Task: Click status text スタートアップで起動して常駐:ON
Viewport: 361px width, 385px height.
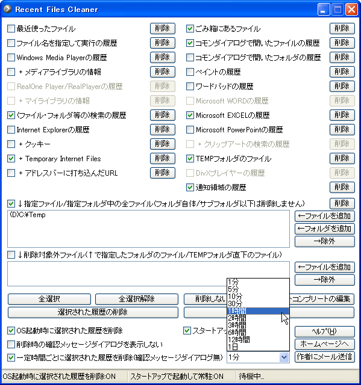Action: pos(177,377)
